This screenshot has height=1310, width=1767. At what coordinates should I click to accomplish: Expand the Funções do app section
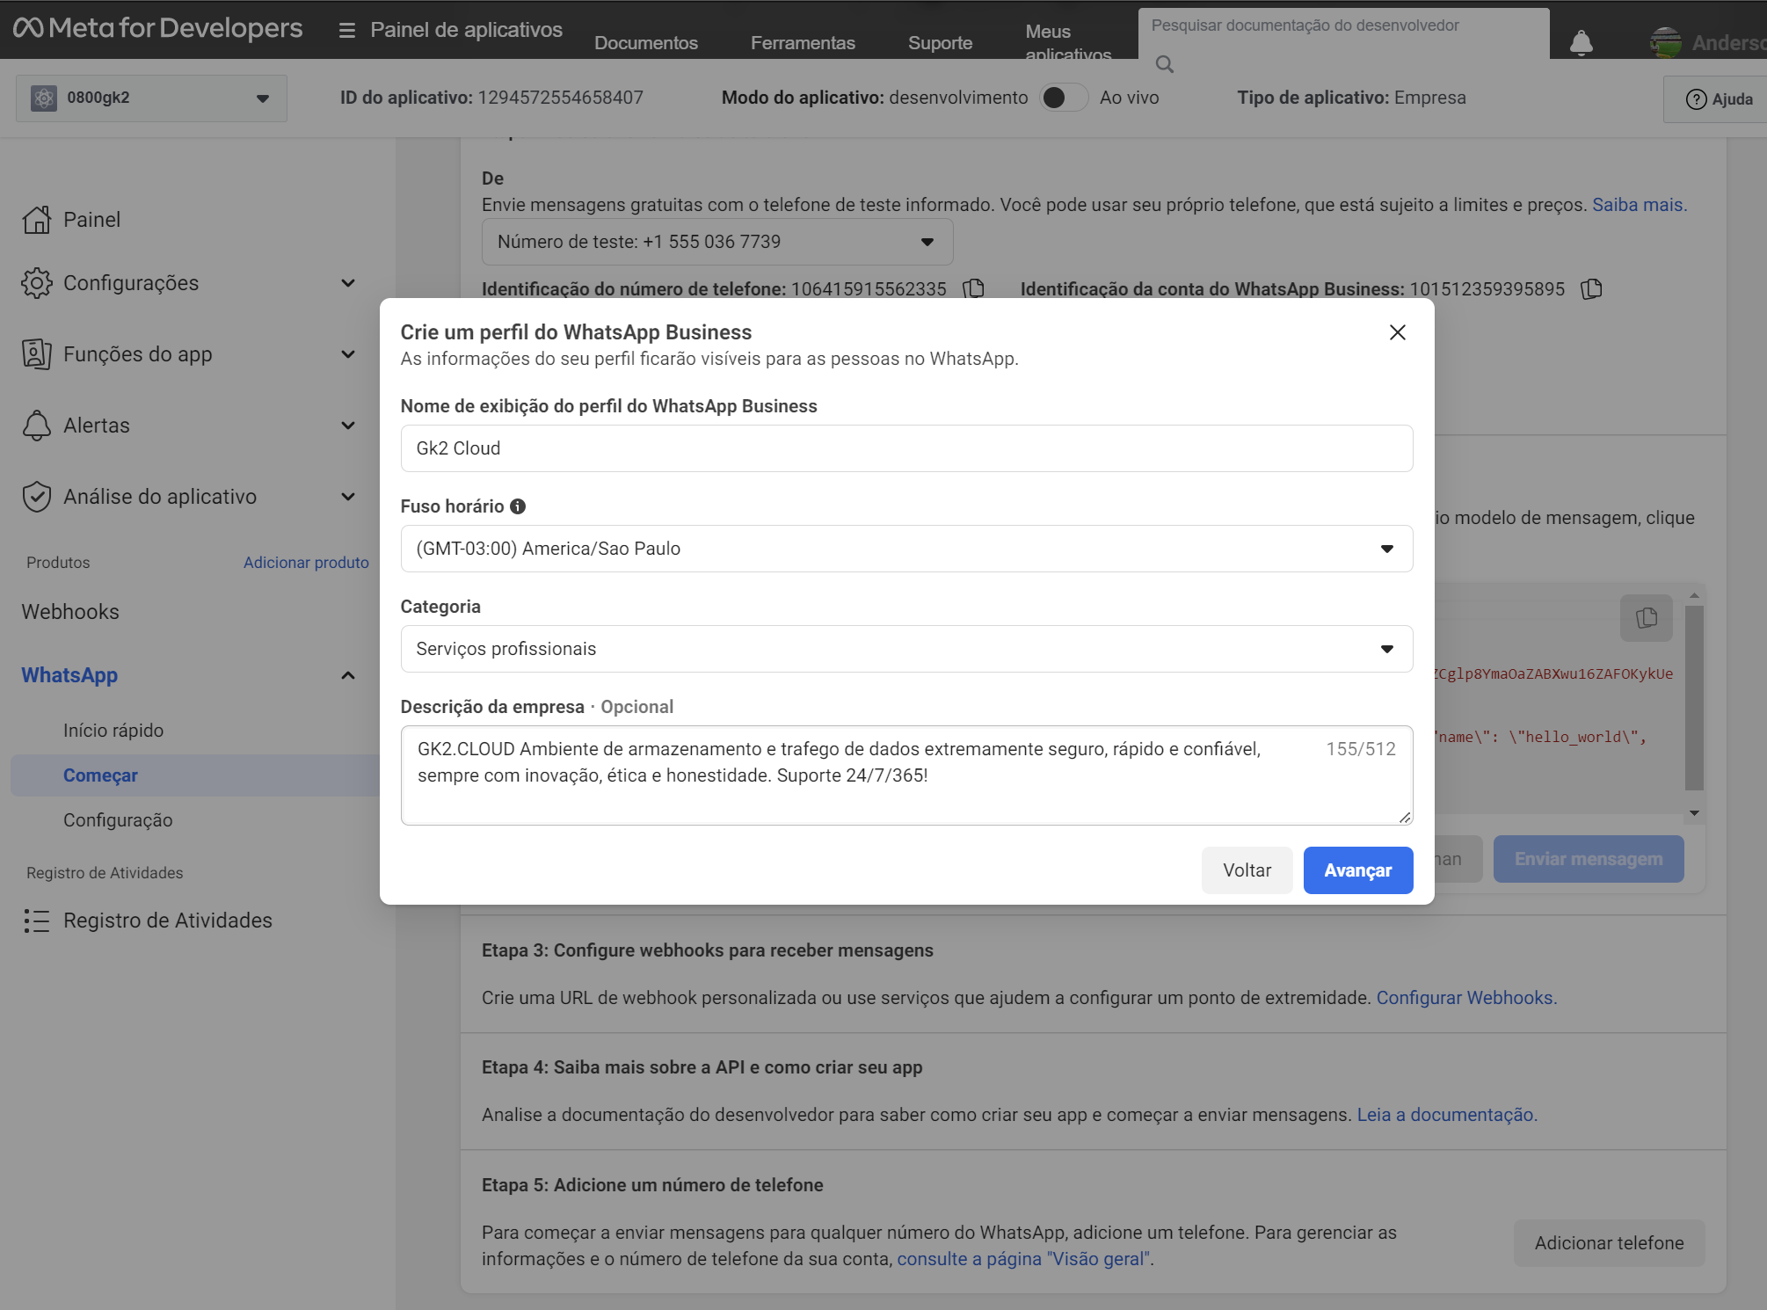pyautogui.click(x=348, y=354)
